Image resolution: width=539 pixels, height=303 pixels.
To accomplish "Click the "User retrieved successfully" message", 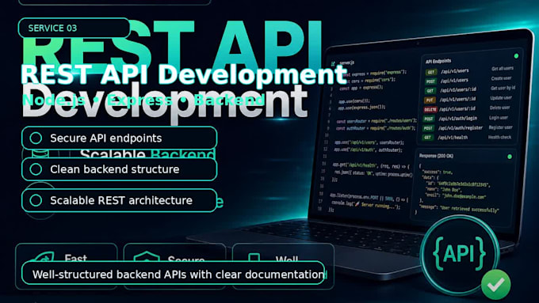I will point(469,209).
